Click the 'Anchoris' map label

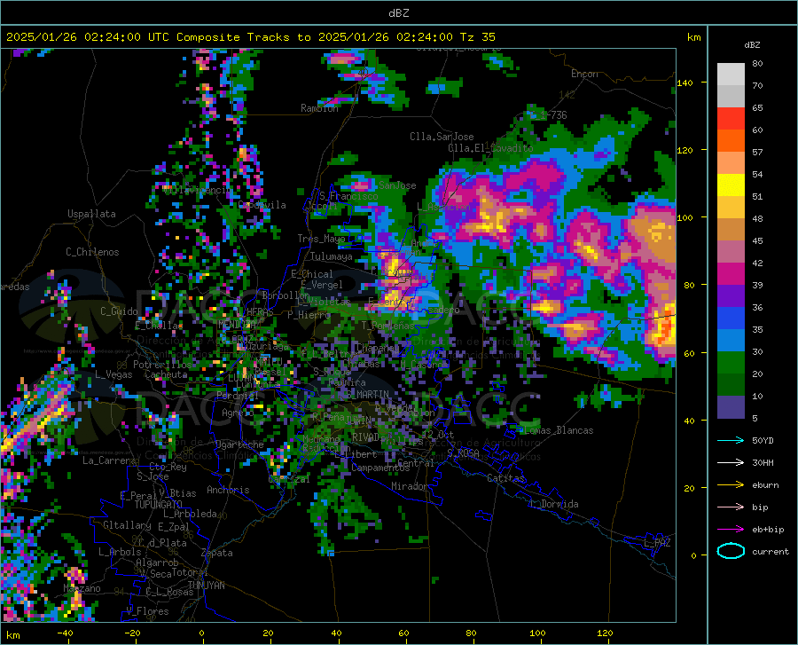coord(228,490)
